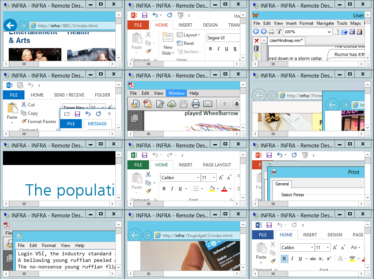Toggle Italic formatting in the Excel ribbon
The width and height of the screenshot is (374, 279).
(172, 189)
